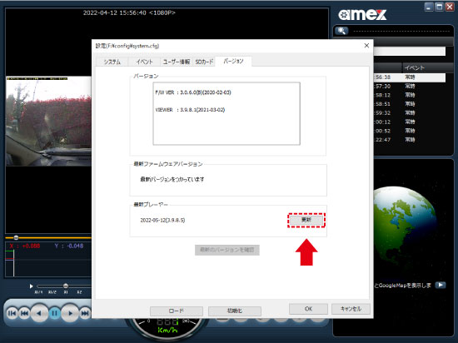Select the recording row ending 22:47
The height and width of the screenshot is (343, 458).
click(410, 140)
